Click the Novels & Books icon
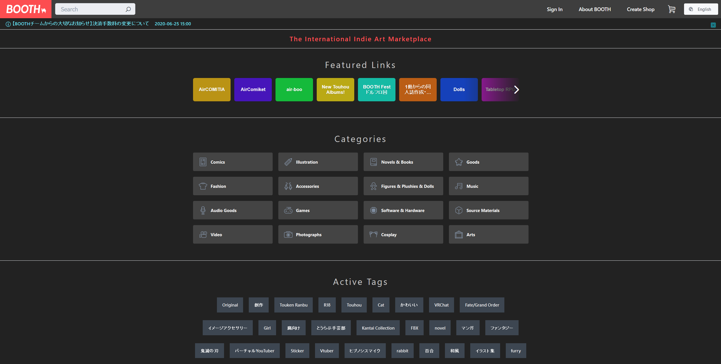The height and width of the screenshot is (364, 721). pyautogui.click(x=374, y=162)
